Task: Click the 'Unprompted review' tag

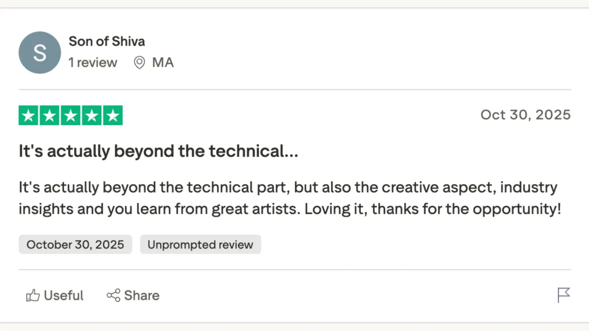Action: click(200, 244)
